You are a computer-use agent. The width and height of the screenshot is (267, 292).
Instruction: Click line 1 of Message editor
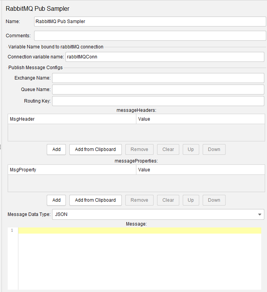[139, 231]
